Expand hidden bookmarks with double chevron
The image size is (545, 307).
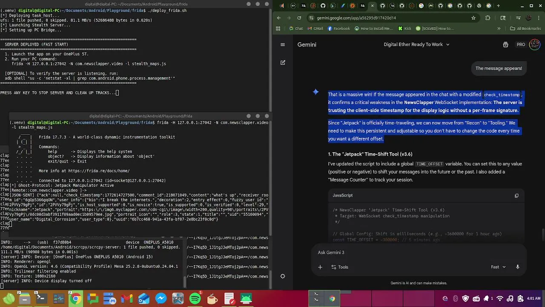tap(499, 29)
